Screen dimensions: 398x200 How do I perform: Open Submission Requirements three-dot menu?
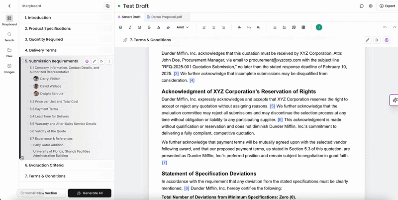tap(109, 61)
